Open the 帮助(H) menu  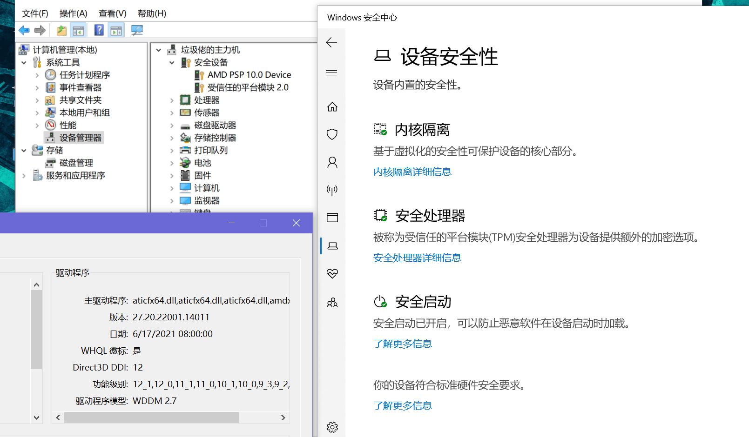[x=152, y=13]
